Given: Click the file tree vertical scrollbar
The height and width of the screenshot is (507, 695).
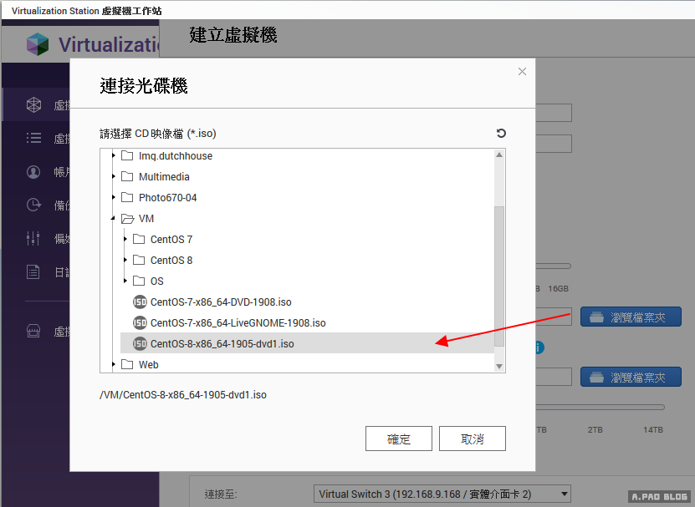Looking at the screenshot, I should 499,276.
